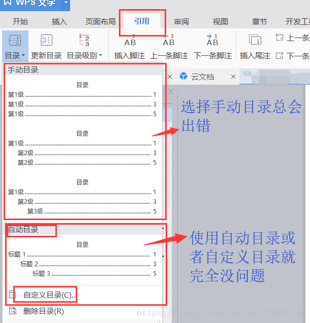The image size is (310, 323).
Task: Switch to the 审阅 tab
Action: click(x=181, y=21)
